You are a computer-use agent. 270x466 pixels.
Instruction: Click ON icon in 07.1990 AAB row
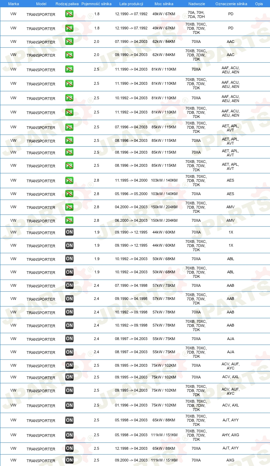pos(69,285)
